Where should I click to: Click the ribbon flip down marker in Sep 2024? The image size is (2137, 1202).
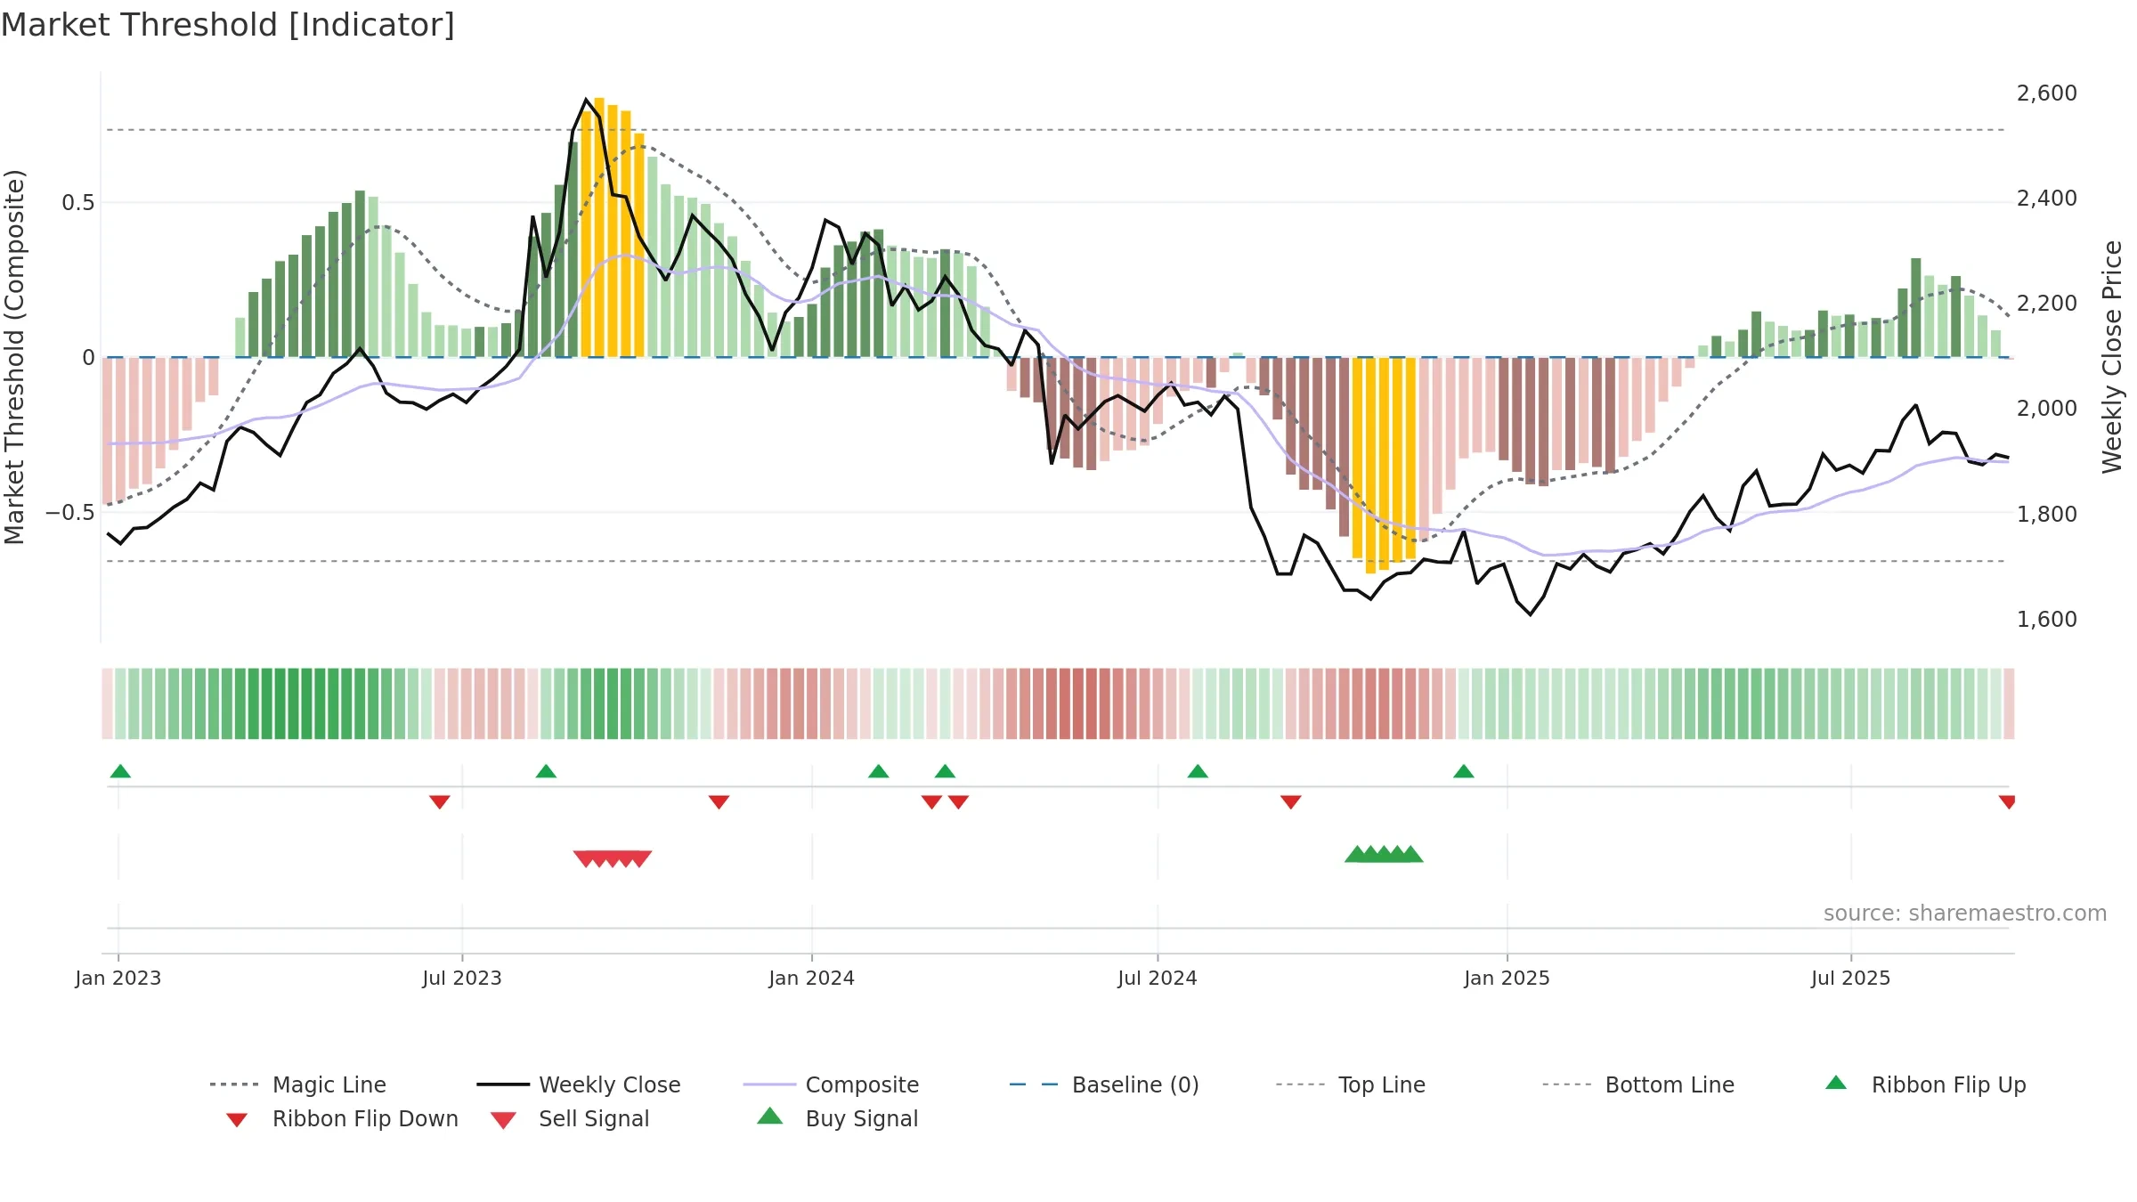click(x=1291, y=802)
